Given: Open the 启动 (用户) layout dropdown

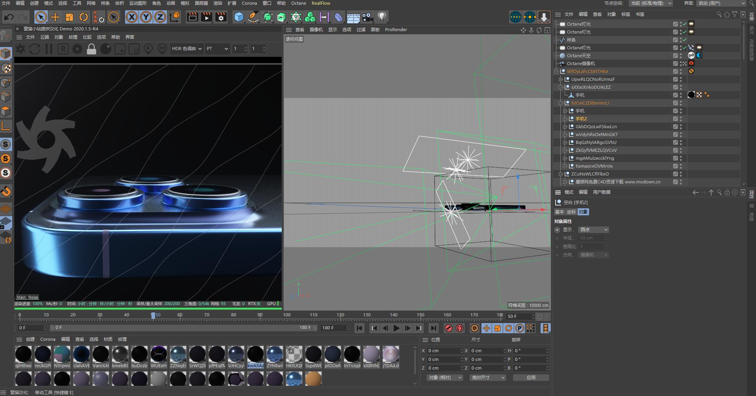Looking at the screenshot, I should coord(721,3).
